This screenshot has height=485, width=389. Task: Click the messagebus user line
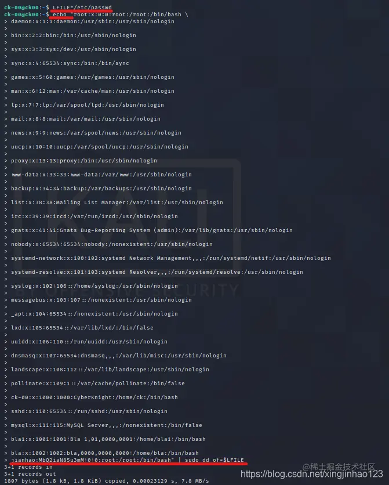(x=101, y=300)
